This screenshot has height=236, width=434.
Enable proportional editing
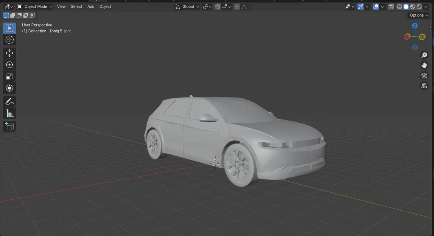(x=236, y=6)
